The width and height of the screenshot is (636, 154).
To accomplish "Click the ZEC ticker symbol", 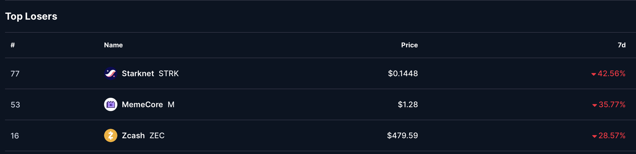I will (x=157, y=136).
